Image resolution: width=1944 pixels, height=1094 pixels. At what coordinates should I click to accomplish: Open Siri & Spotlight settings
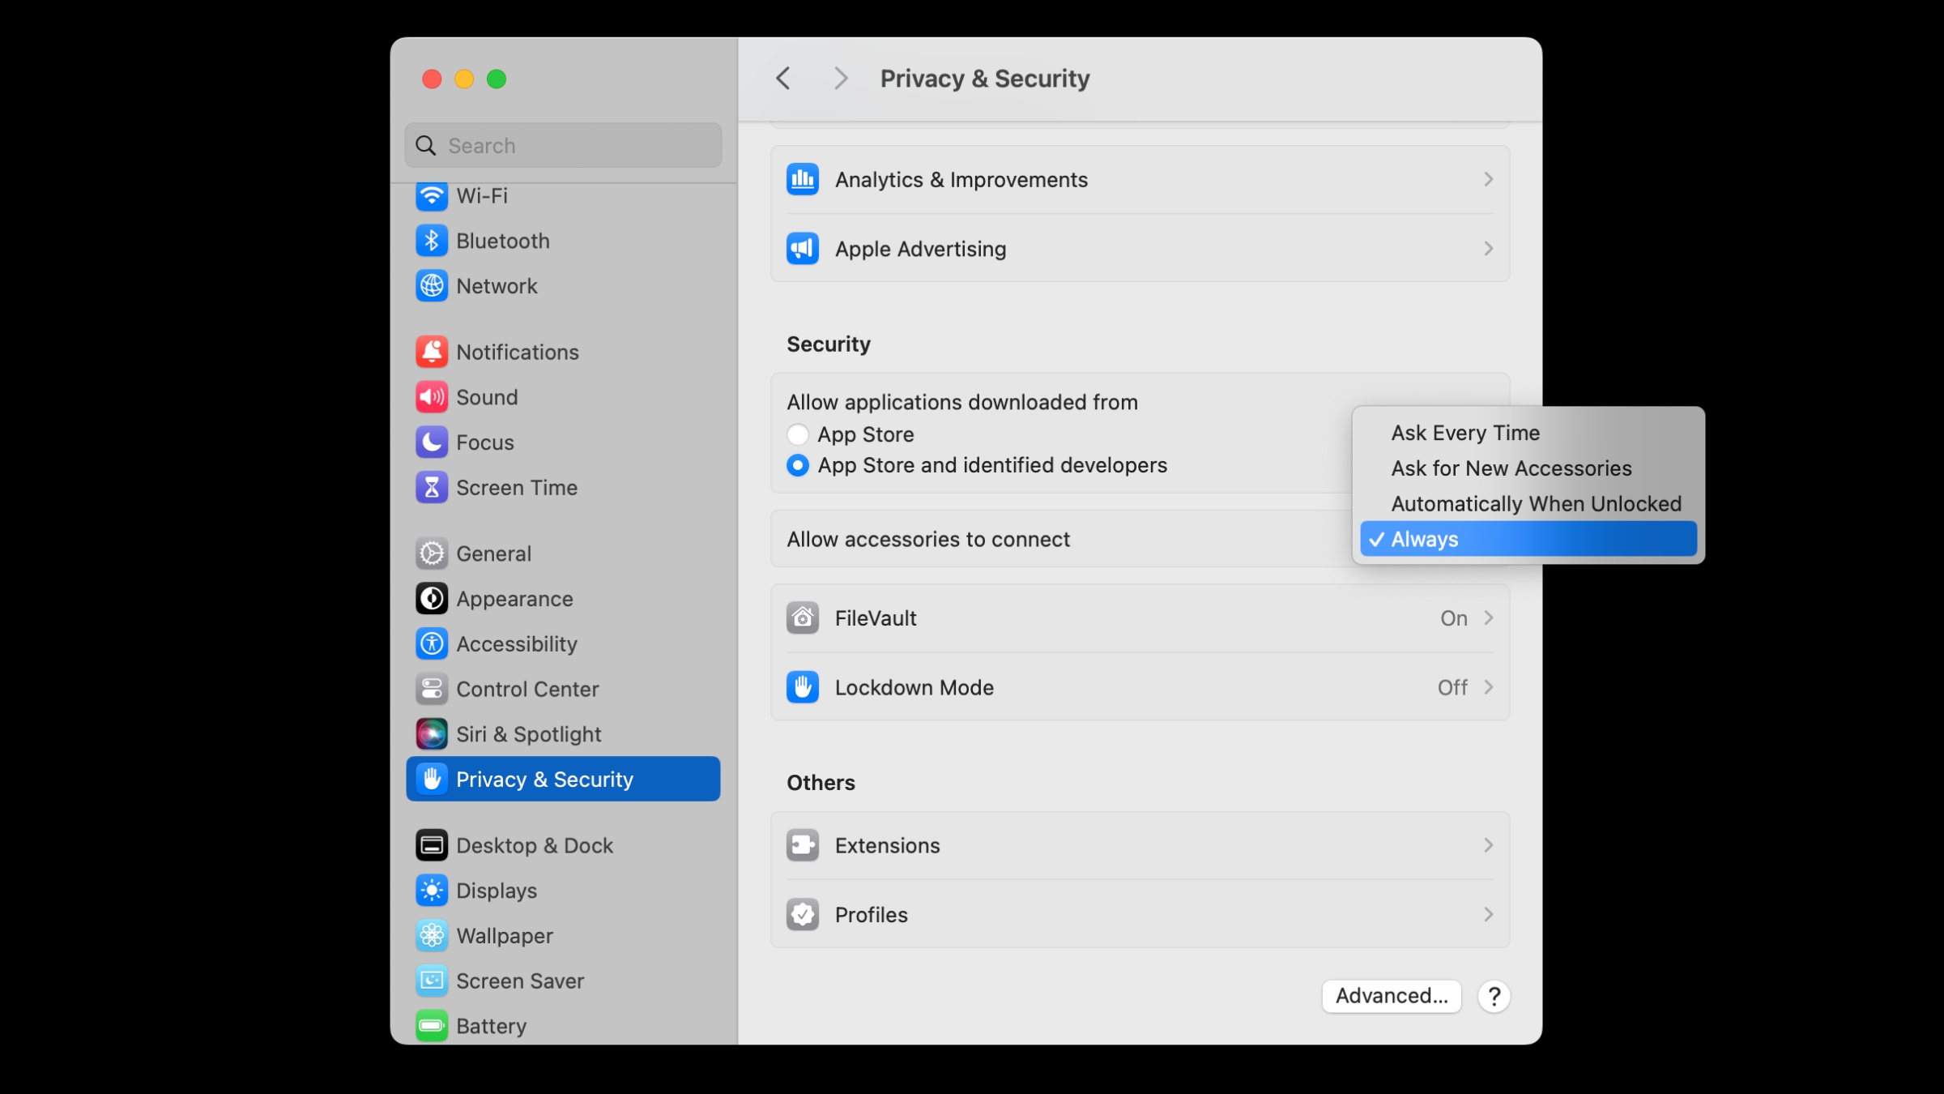click(529, 734)
